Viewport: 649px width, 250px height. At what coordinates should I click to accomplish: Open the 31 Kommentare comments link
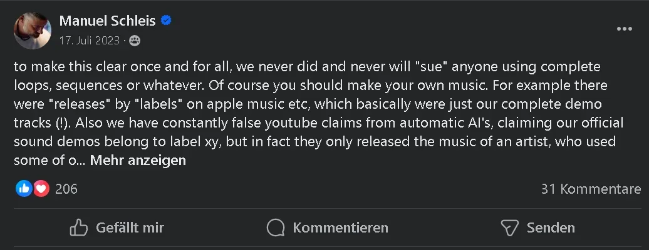click(x=591, y=189)
